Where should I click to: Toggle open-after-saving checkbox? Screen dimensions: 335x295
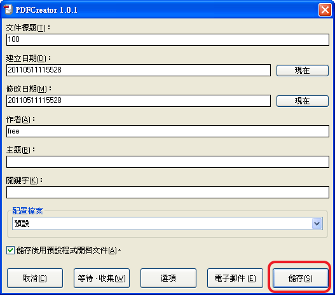10,250
